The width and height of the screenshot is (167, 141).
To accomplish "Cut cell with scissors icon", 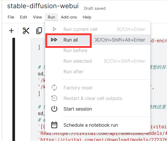I will tap(26, 31).
